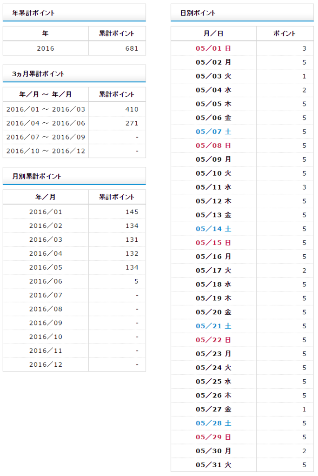This screenshot has width=318, height=476.
Task: Select the 410 quarterly points value
Action: (132, 109)
